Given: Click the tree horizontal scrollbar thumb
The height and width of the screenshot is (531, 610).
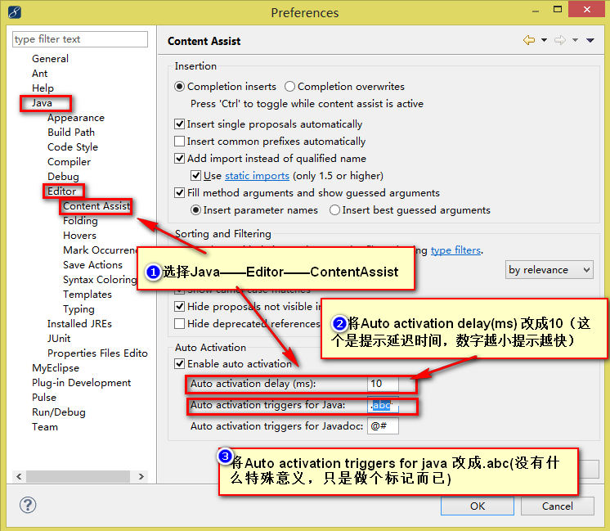Looking at the screenshot, I should tap(78, 476).
